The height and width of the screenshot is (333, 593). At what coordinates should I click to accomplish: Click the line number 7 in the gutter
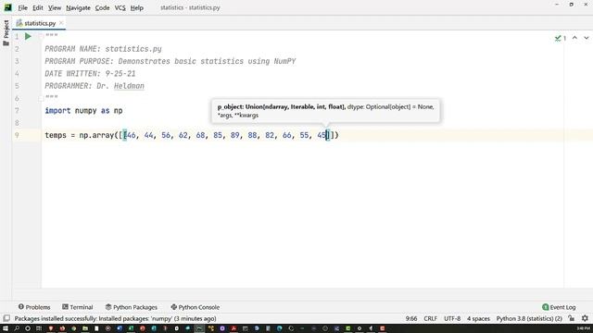click(17, 111)
